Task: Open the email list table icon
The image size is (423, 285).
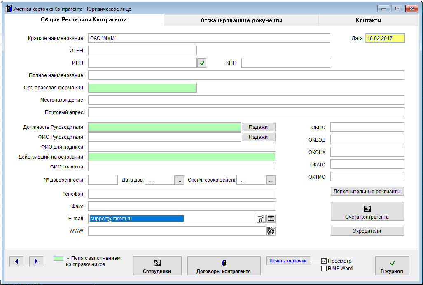Action: point(271,219)
